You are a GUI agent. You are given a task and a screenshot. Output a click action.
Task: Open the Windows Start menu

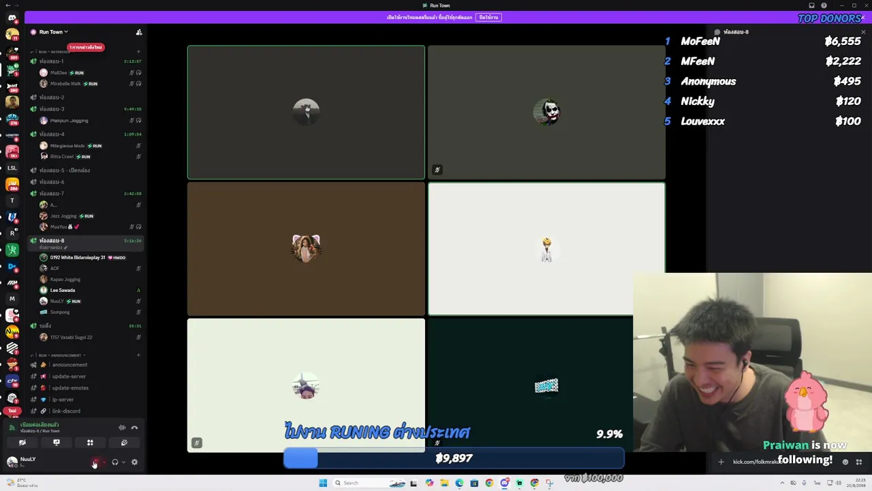click(x=323, y=483)
